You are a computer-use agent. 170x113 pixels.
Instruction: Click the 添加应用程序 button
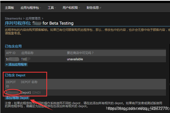(16, 65)
